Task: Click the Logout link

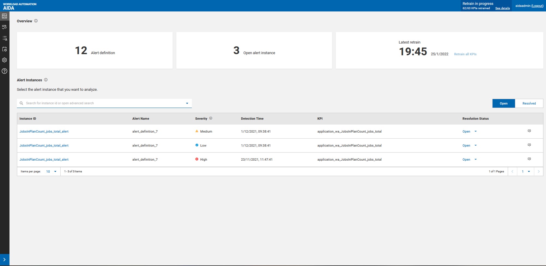Action: [537, 6]
